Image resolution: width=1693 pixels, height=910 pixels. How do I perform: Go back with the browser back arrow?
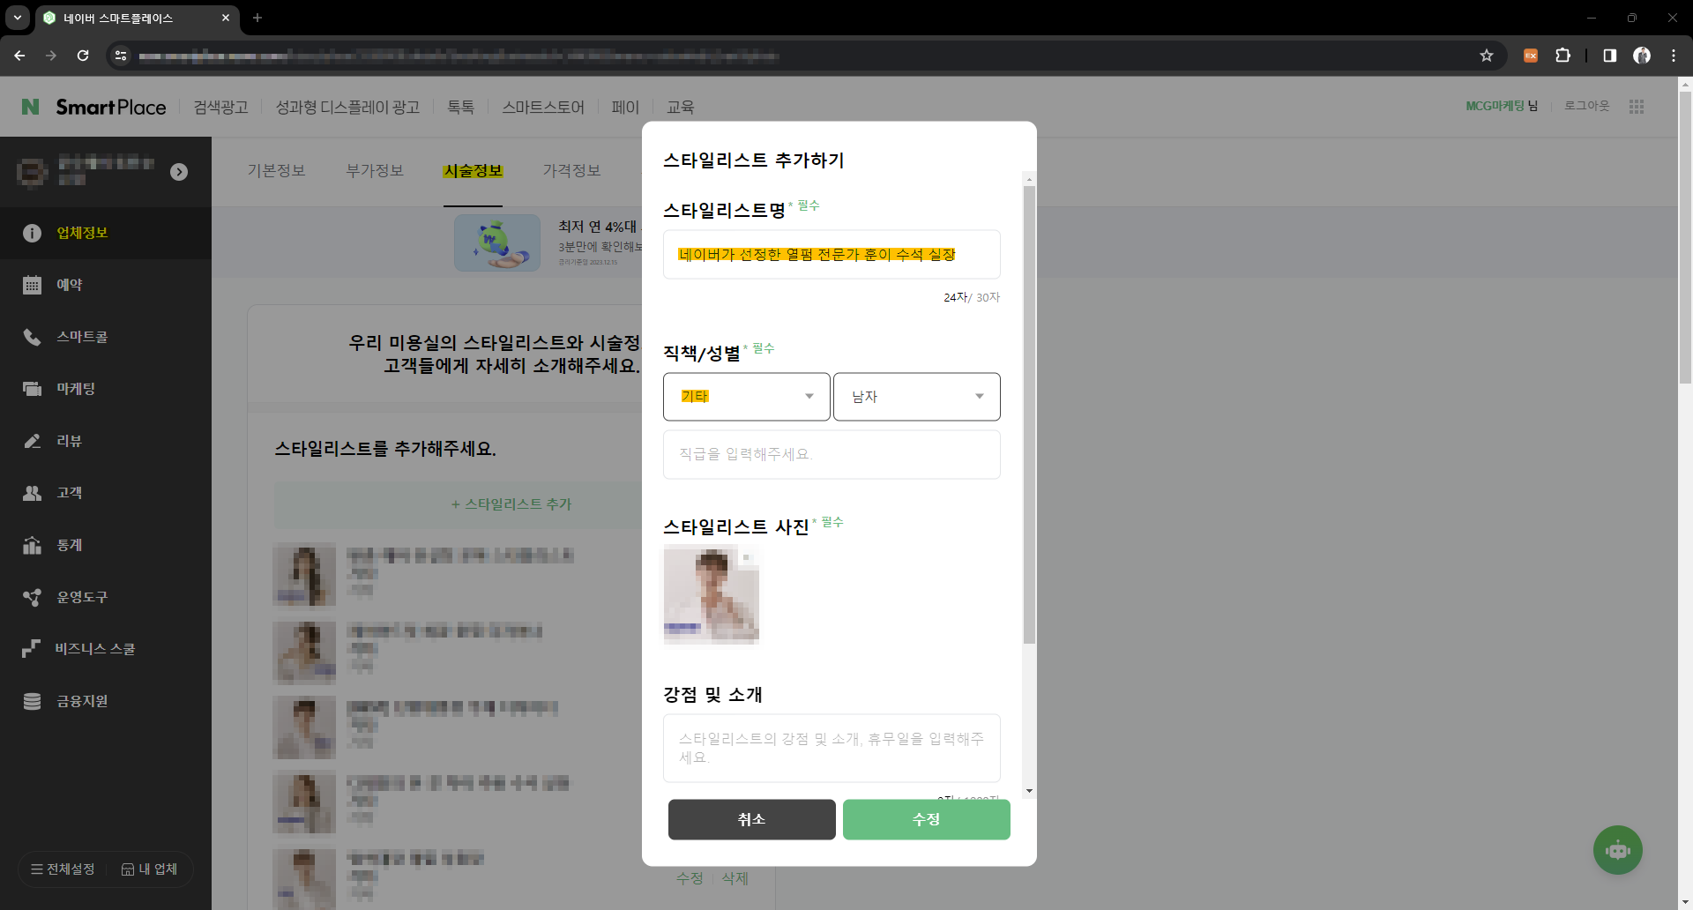[x=19, y=56]
